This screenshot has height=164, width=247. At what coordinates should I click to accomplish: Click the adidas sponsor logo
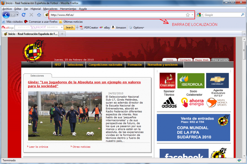tap(169, 102)
